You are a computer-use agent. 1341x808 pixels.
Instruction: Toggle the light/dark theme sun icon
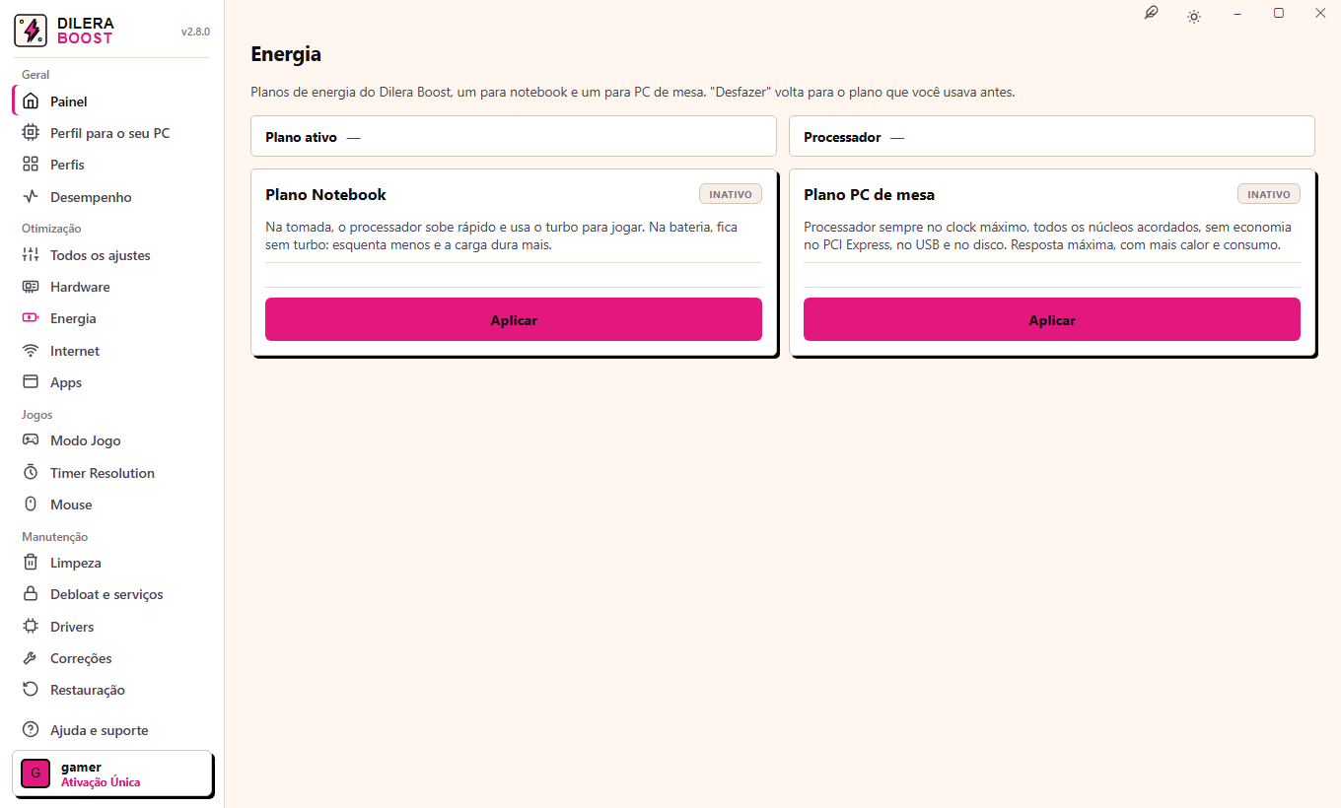[1194, 16]
